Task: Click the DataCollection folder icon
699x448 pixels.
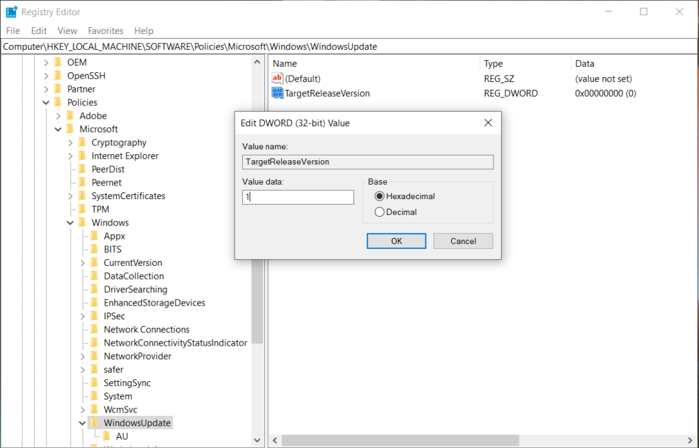Action: click(94, 276)
